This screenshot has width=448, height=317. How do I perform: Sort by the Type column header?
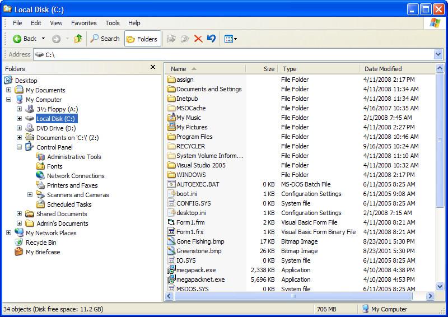click(318, 69)
